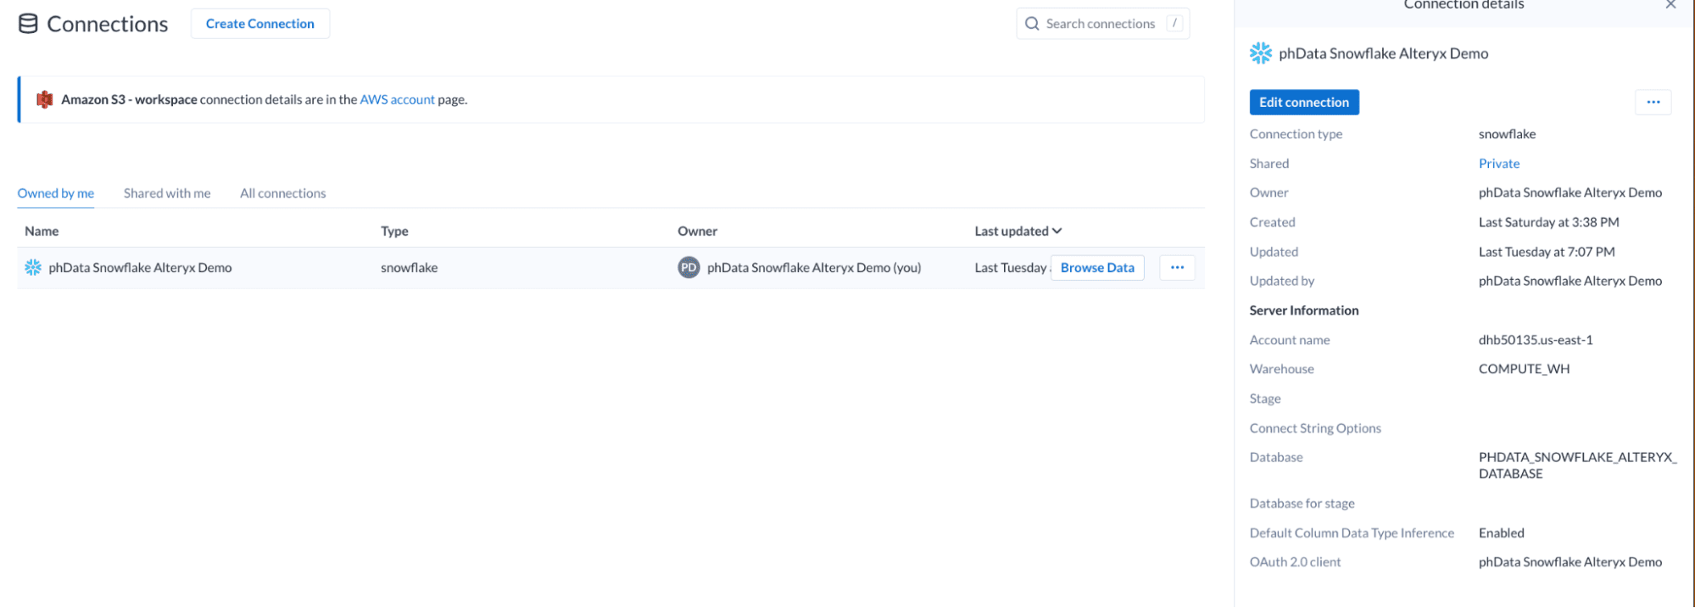Image resolution: width=1695 pixels, height=608 pixels.
Task: Click the Private sharing link
Action: (x=1498, y=164)
